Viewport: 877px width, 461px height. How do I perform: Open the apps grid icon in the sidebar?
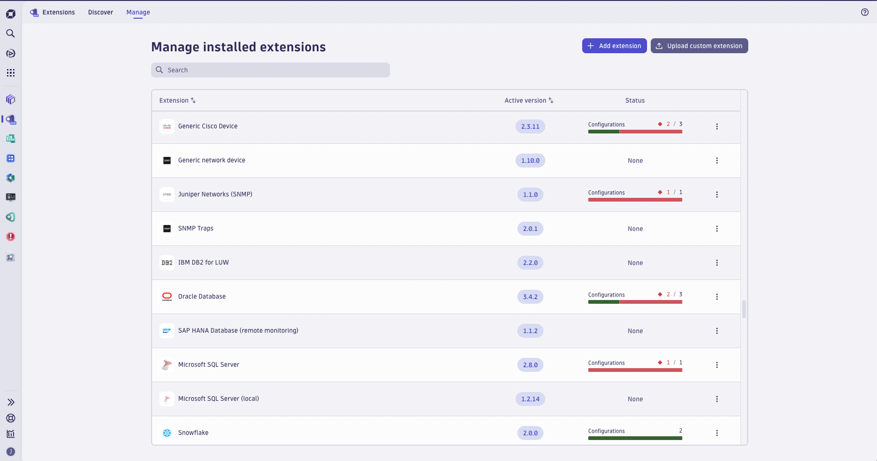[x=11, y=73]
